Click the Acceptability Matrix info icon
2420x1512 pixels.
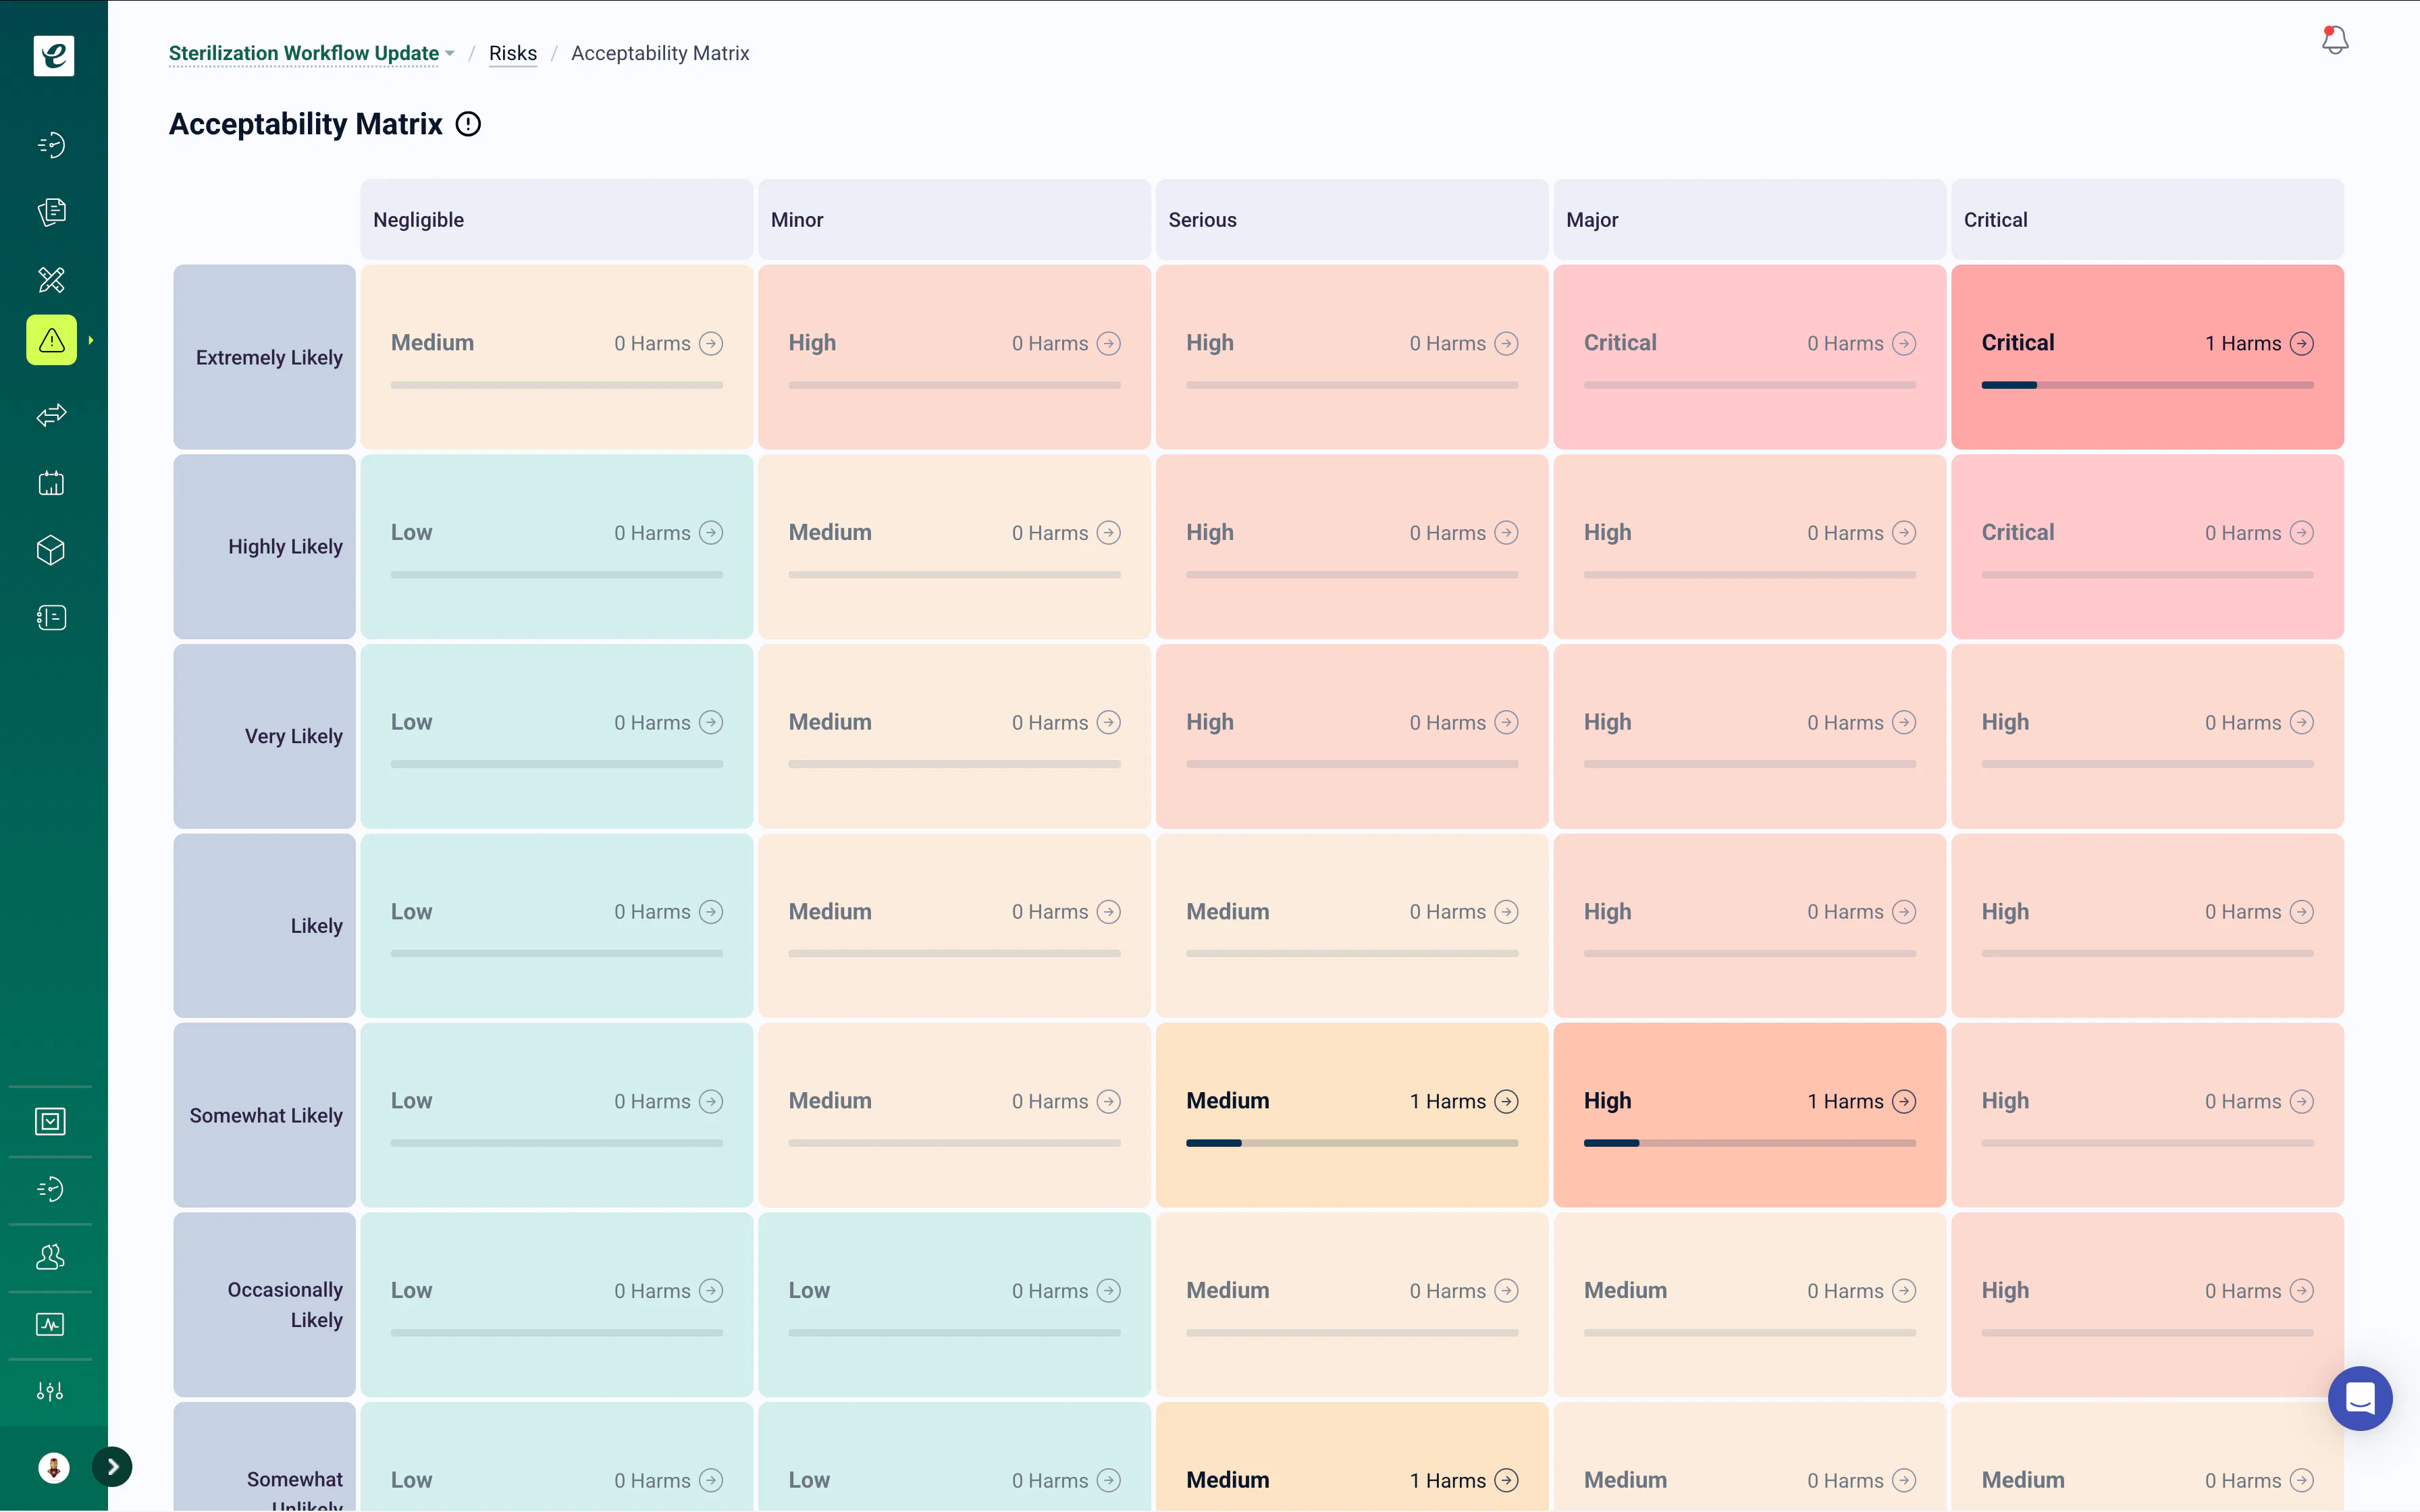[x=468, y=124]
